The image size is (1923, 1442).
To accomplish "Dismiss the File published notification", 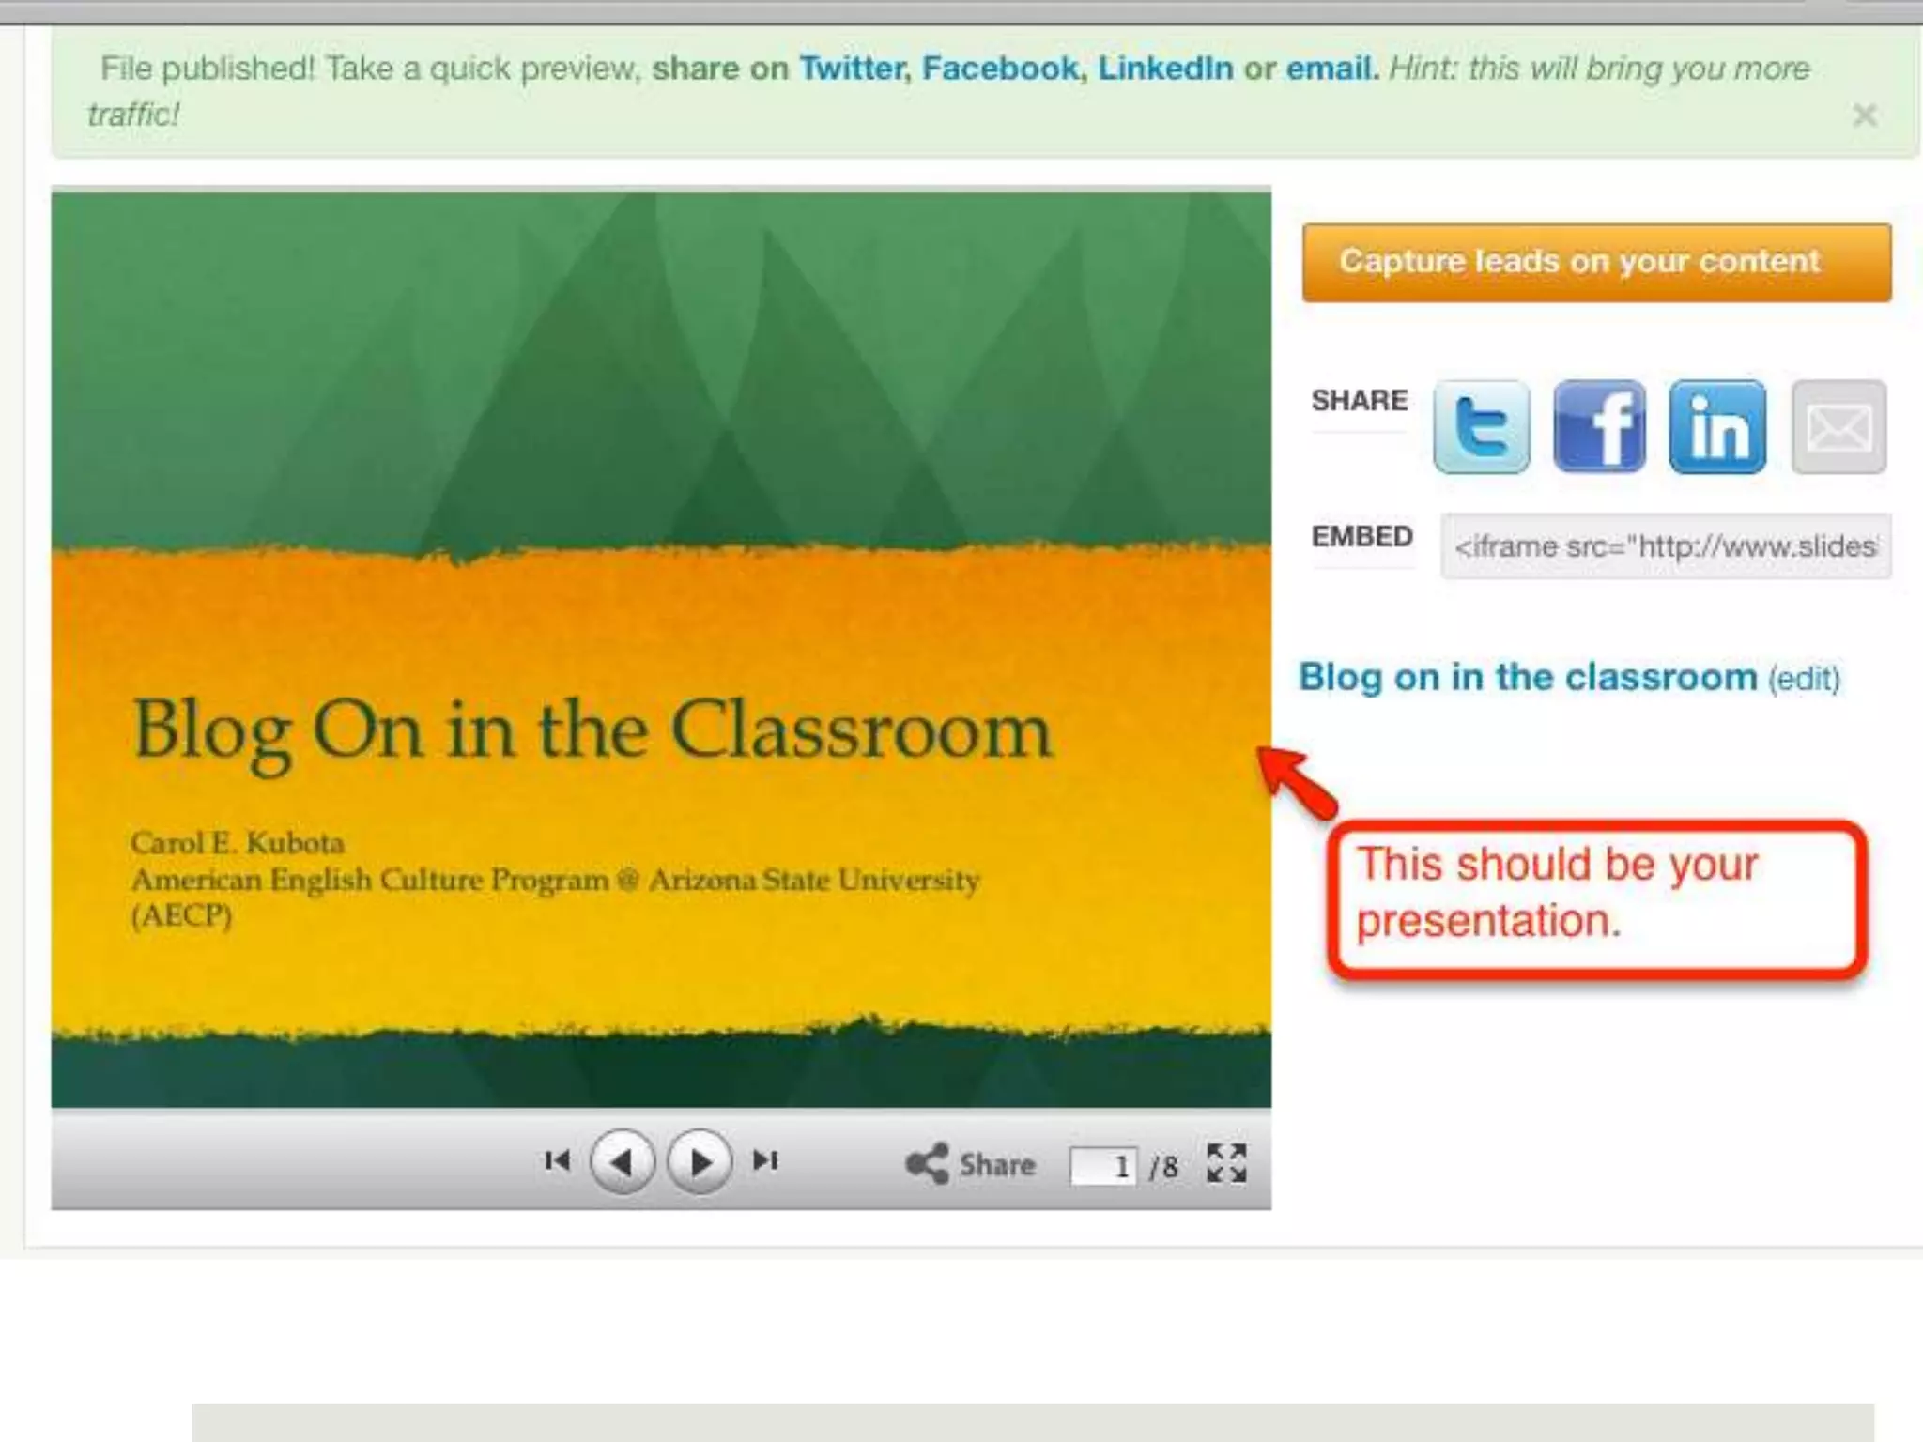I will click(1865, 115).
